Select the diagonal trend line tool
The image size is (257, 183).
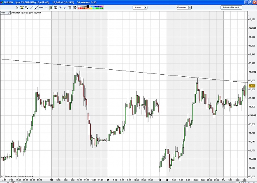tap(36, 7)
